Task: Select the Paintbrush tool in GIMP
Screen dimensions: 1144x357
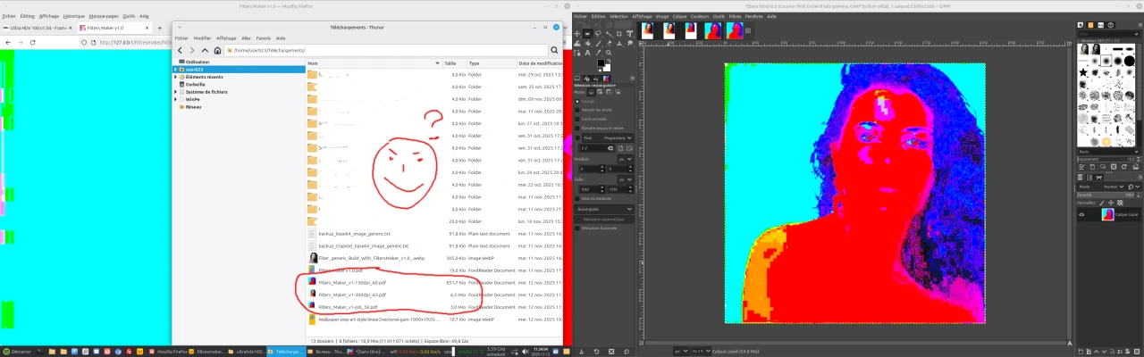Action: [598, 43]
